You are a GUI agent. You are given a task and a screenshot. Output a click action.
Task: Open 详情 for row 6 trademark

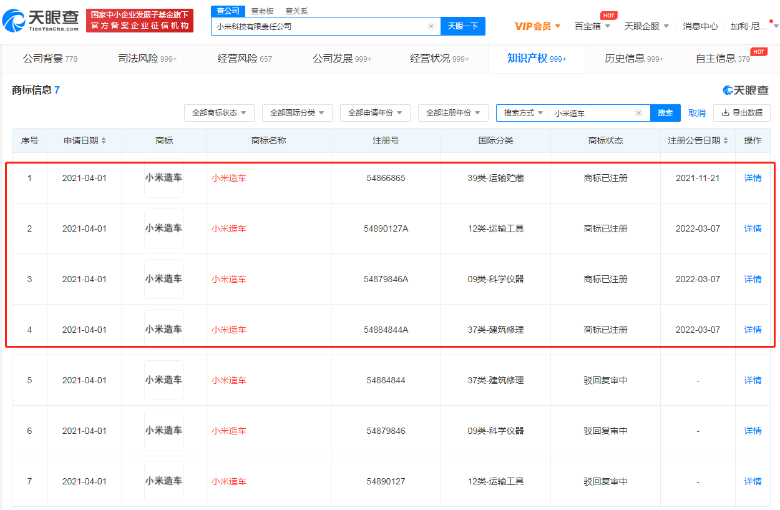pyautogui.click(x=753, y=431)
